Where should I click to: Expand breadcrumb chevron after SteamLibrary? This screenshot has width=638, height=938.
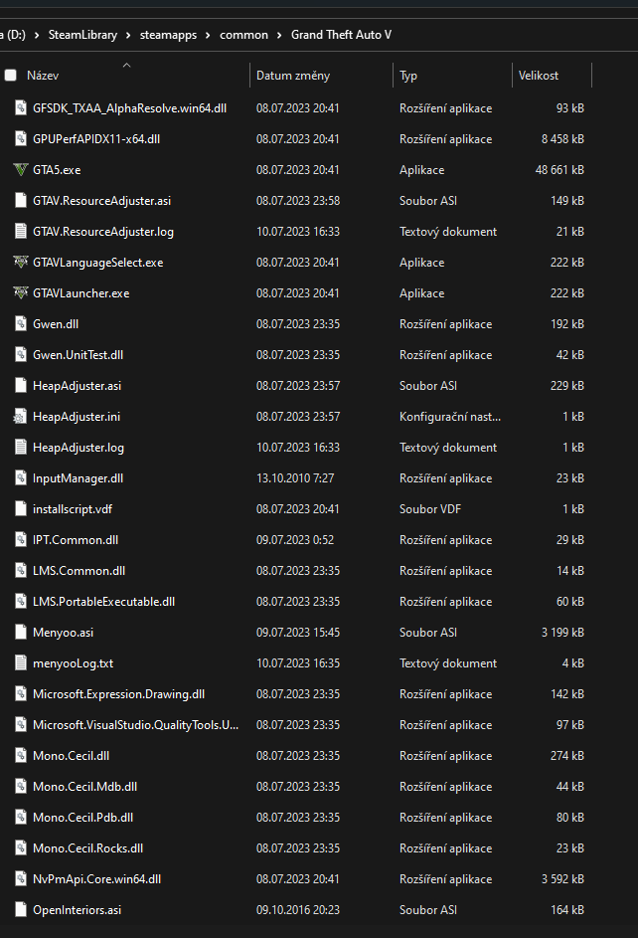coord(128,35)
